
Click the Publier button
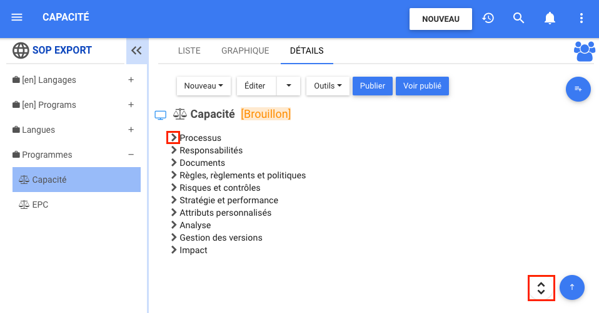point(373,86)
